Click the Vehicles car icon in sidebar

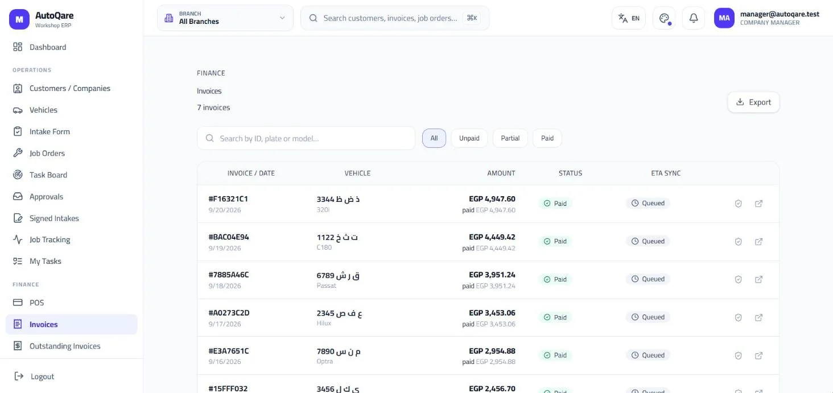tap(18, 110)
